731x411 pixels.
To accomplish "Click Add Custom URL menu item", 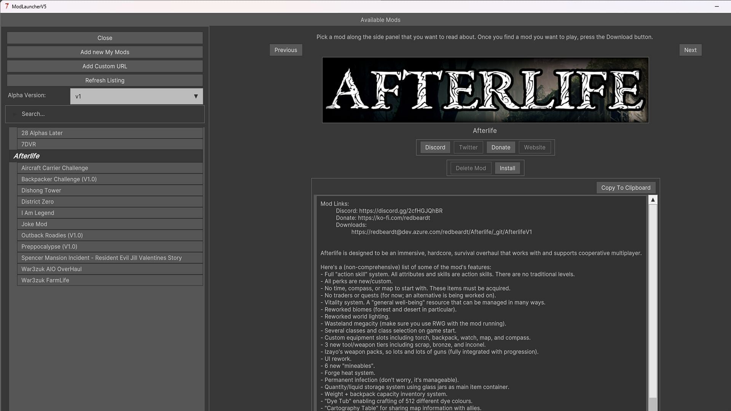I will pyautogui.click(x=104, y=66).
